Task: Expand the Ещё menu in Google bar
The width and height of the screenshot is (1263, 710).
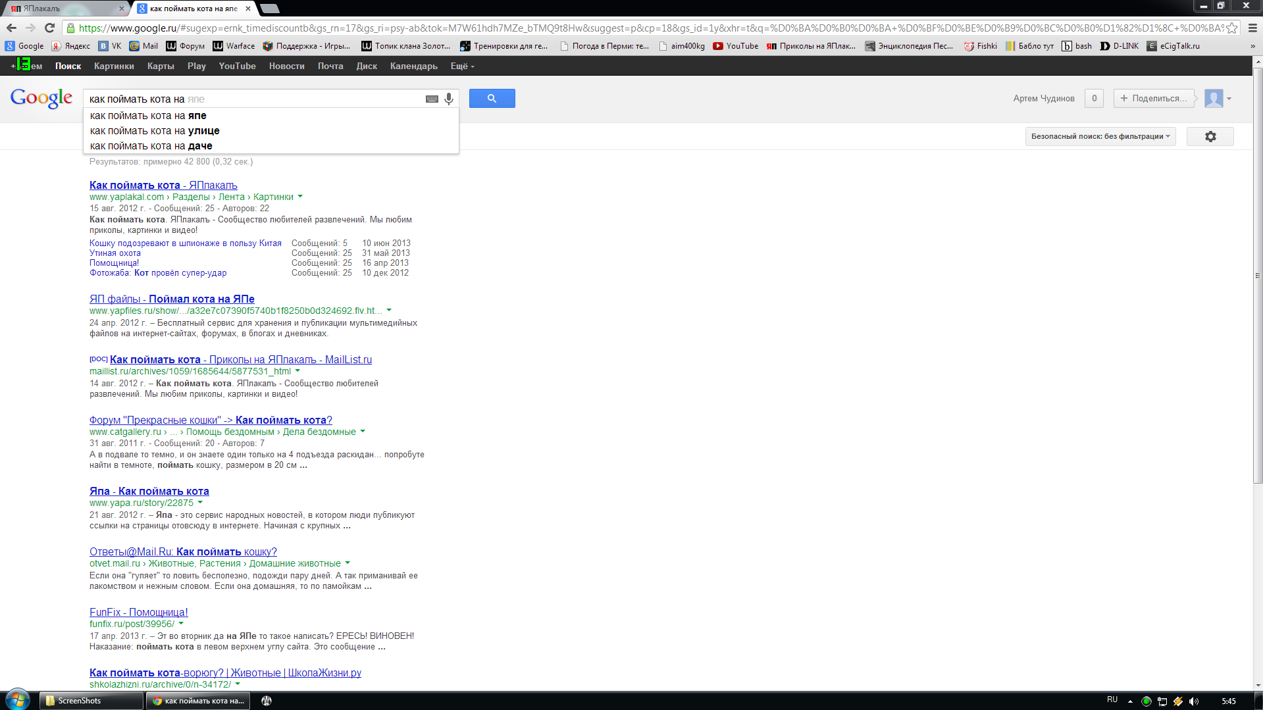Action: [462, 66]
